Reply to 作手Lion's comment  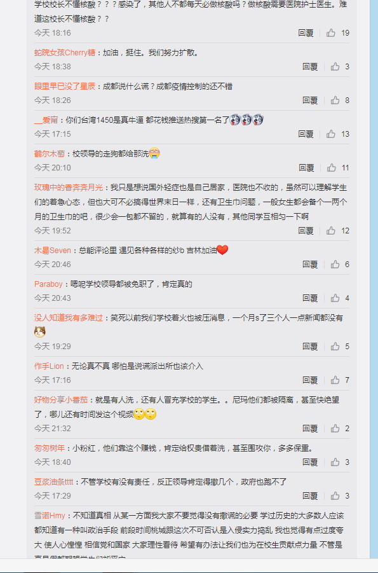(310, 380)
